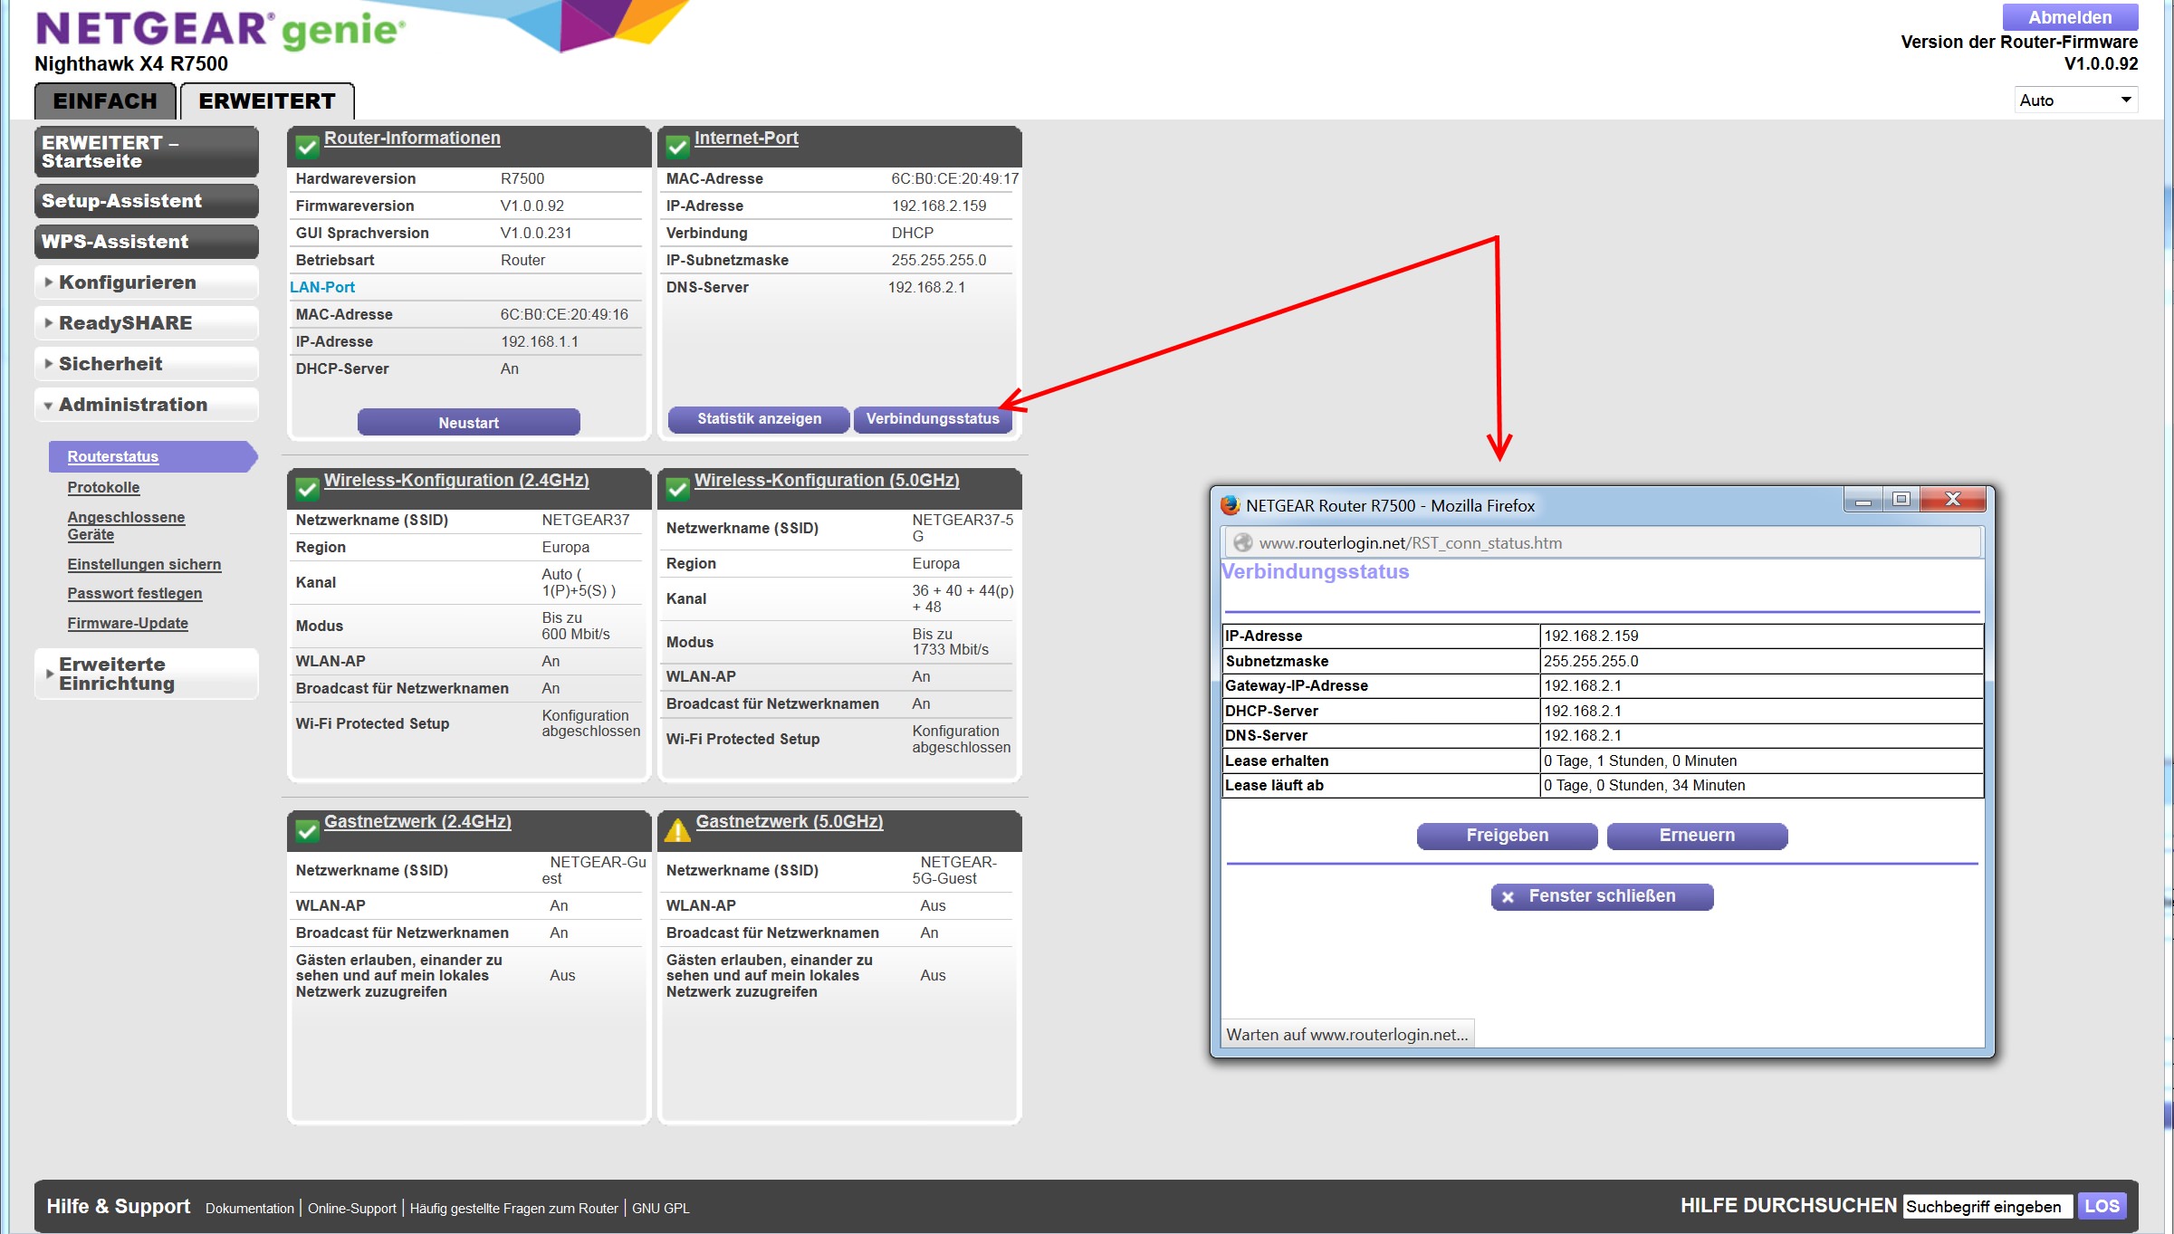The image size is (2174, 1234).
Task: Collapse the Administration menu section
Action: pyautogui.click(x=147, y=405)
